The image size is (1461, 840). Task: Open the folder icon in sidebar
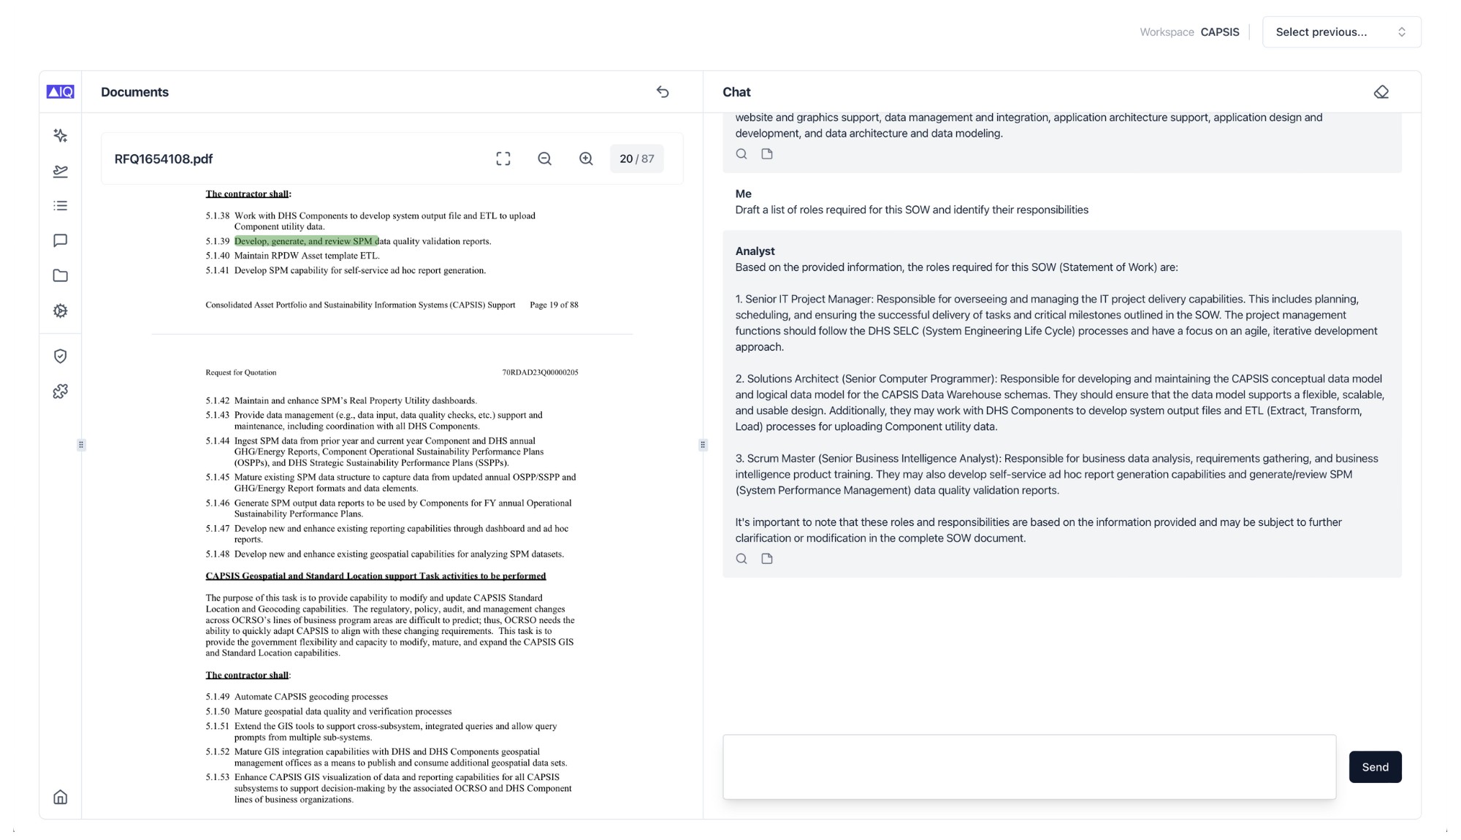tap(61, 275)
